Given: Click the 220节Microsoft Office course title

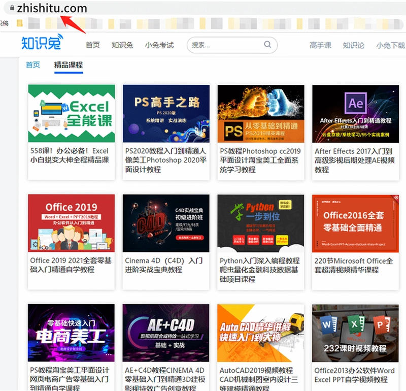Looking at the screenshot, I should coord(354,266).
